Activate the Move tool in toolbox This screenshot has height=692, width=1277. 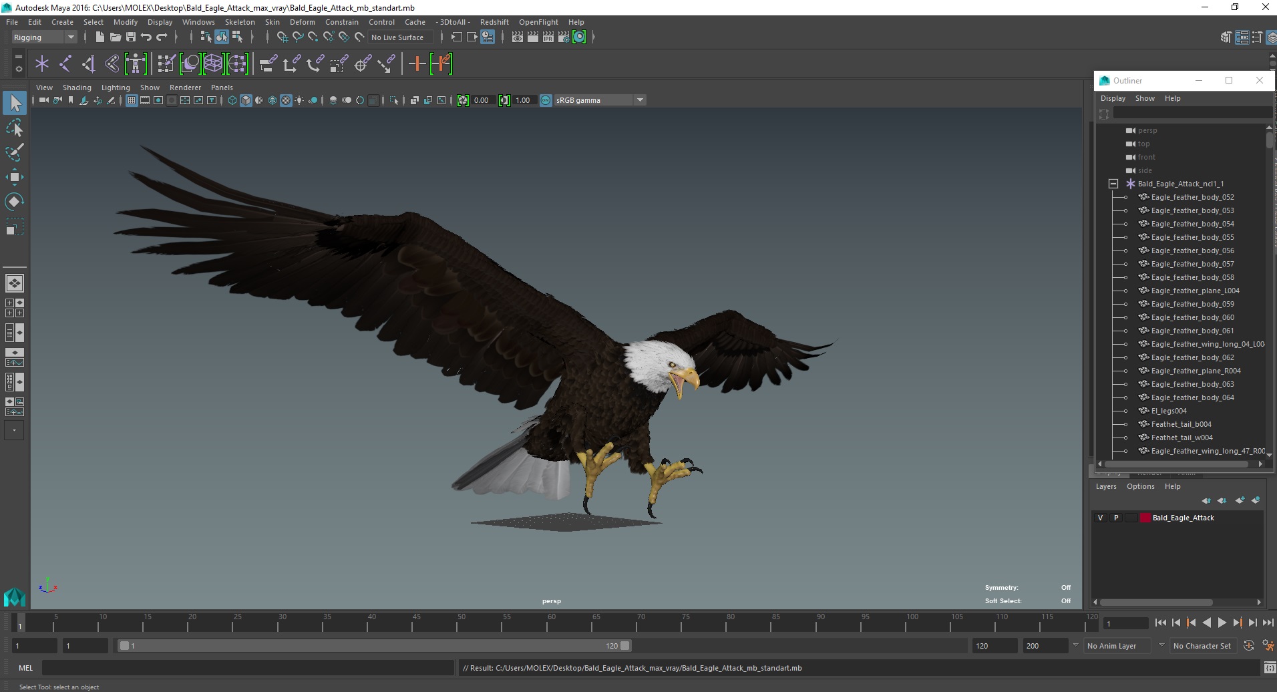tap(15, 176)
